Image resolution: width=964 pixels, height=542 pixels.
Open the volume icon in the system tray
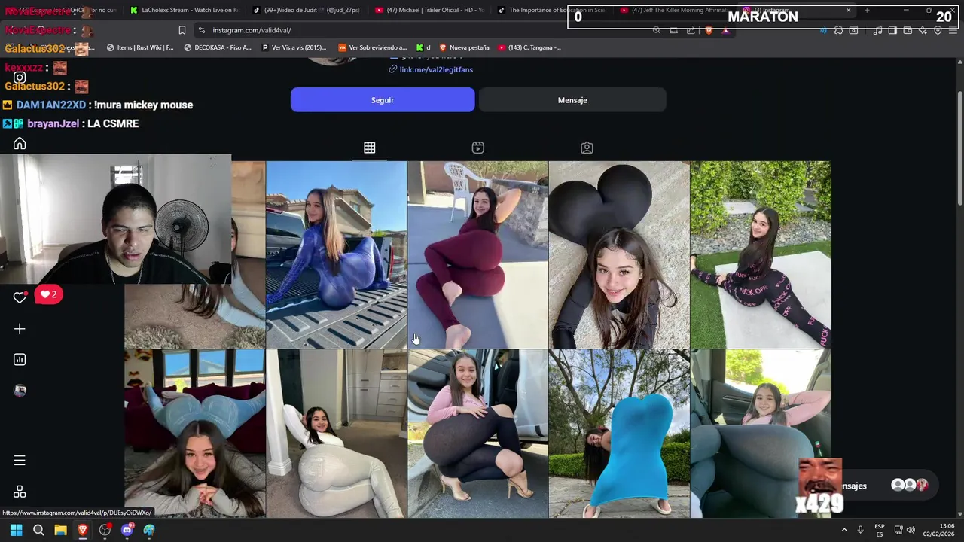911,530
